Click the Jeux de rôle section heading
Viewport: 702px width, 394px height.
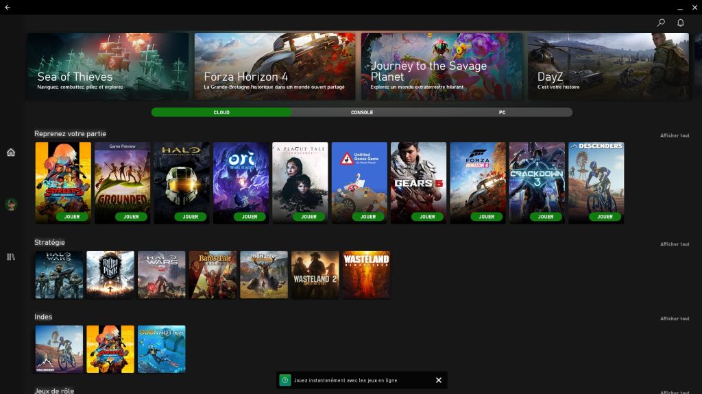tap(54, 391)
